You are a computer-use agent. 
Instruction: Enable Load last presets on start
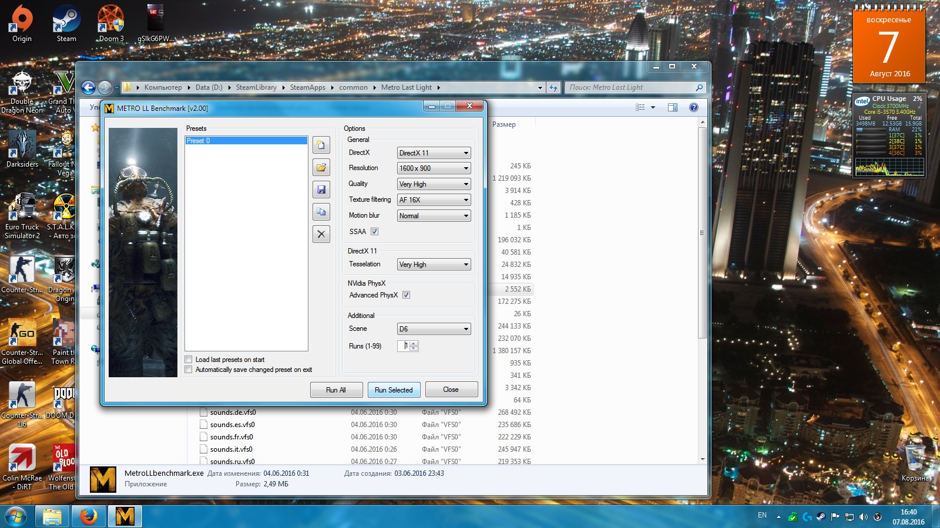click(189, 360)
